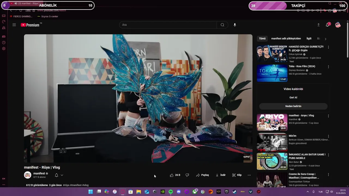Open Xbox app from the taskbar

click(x=195, y=192)
